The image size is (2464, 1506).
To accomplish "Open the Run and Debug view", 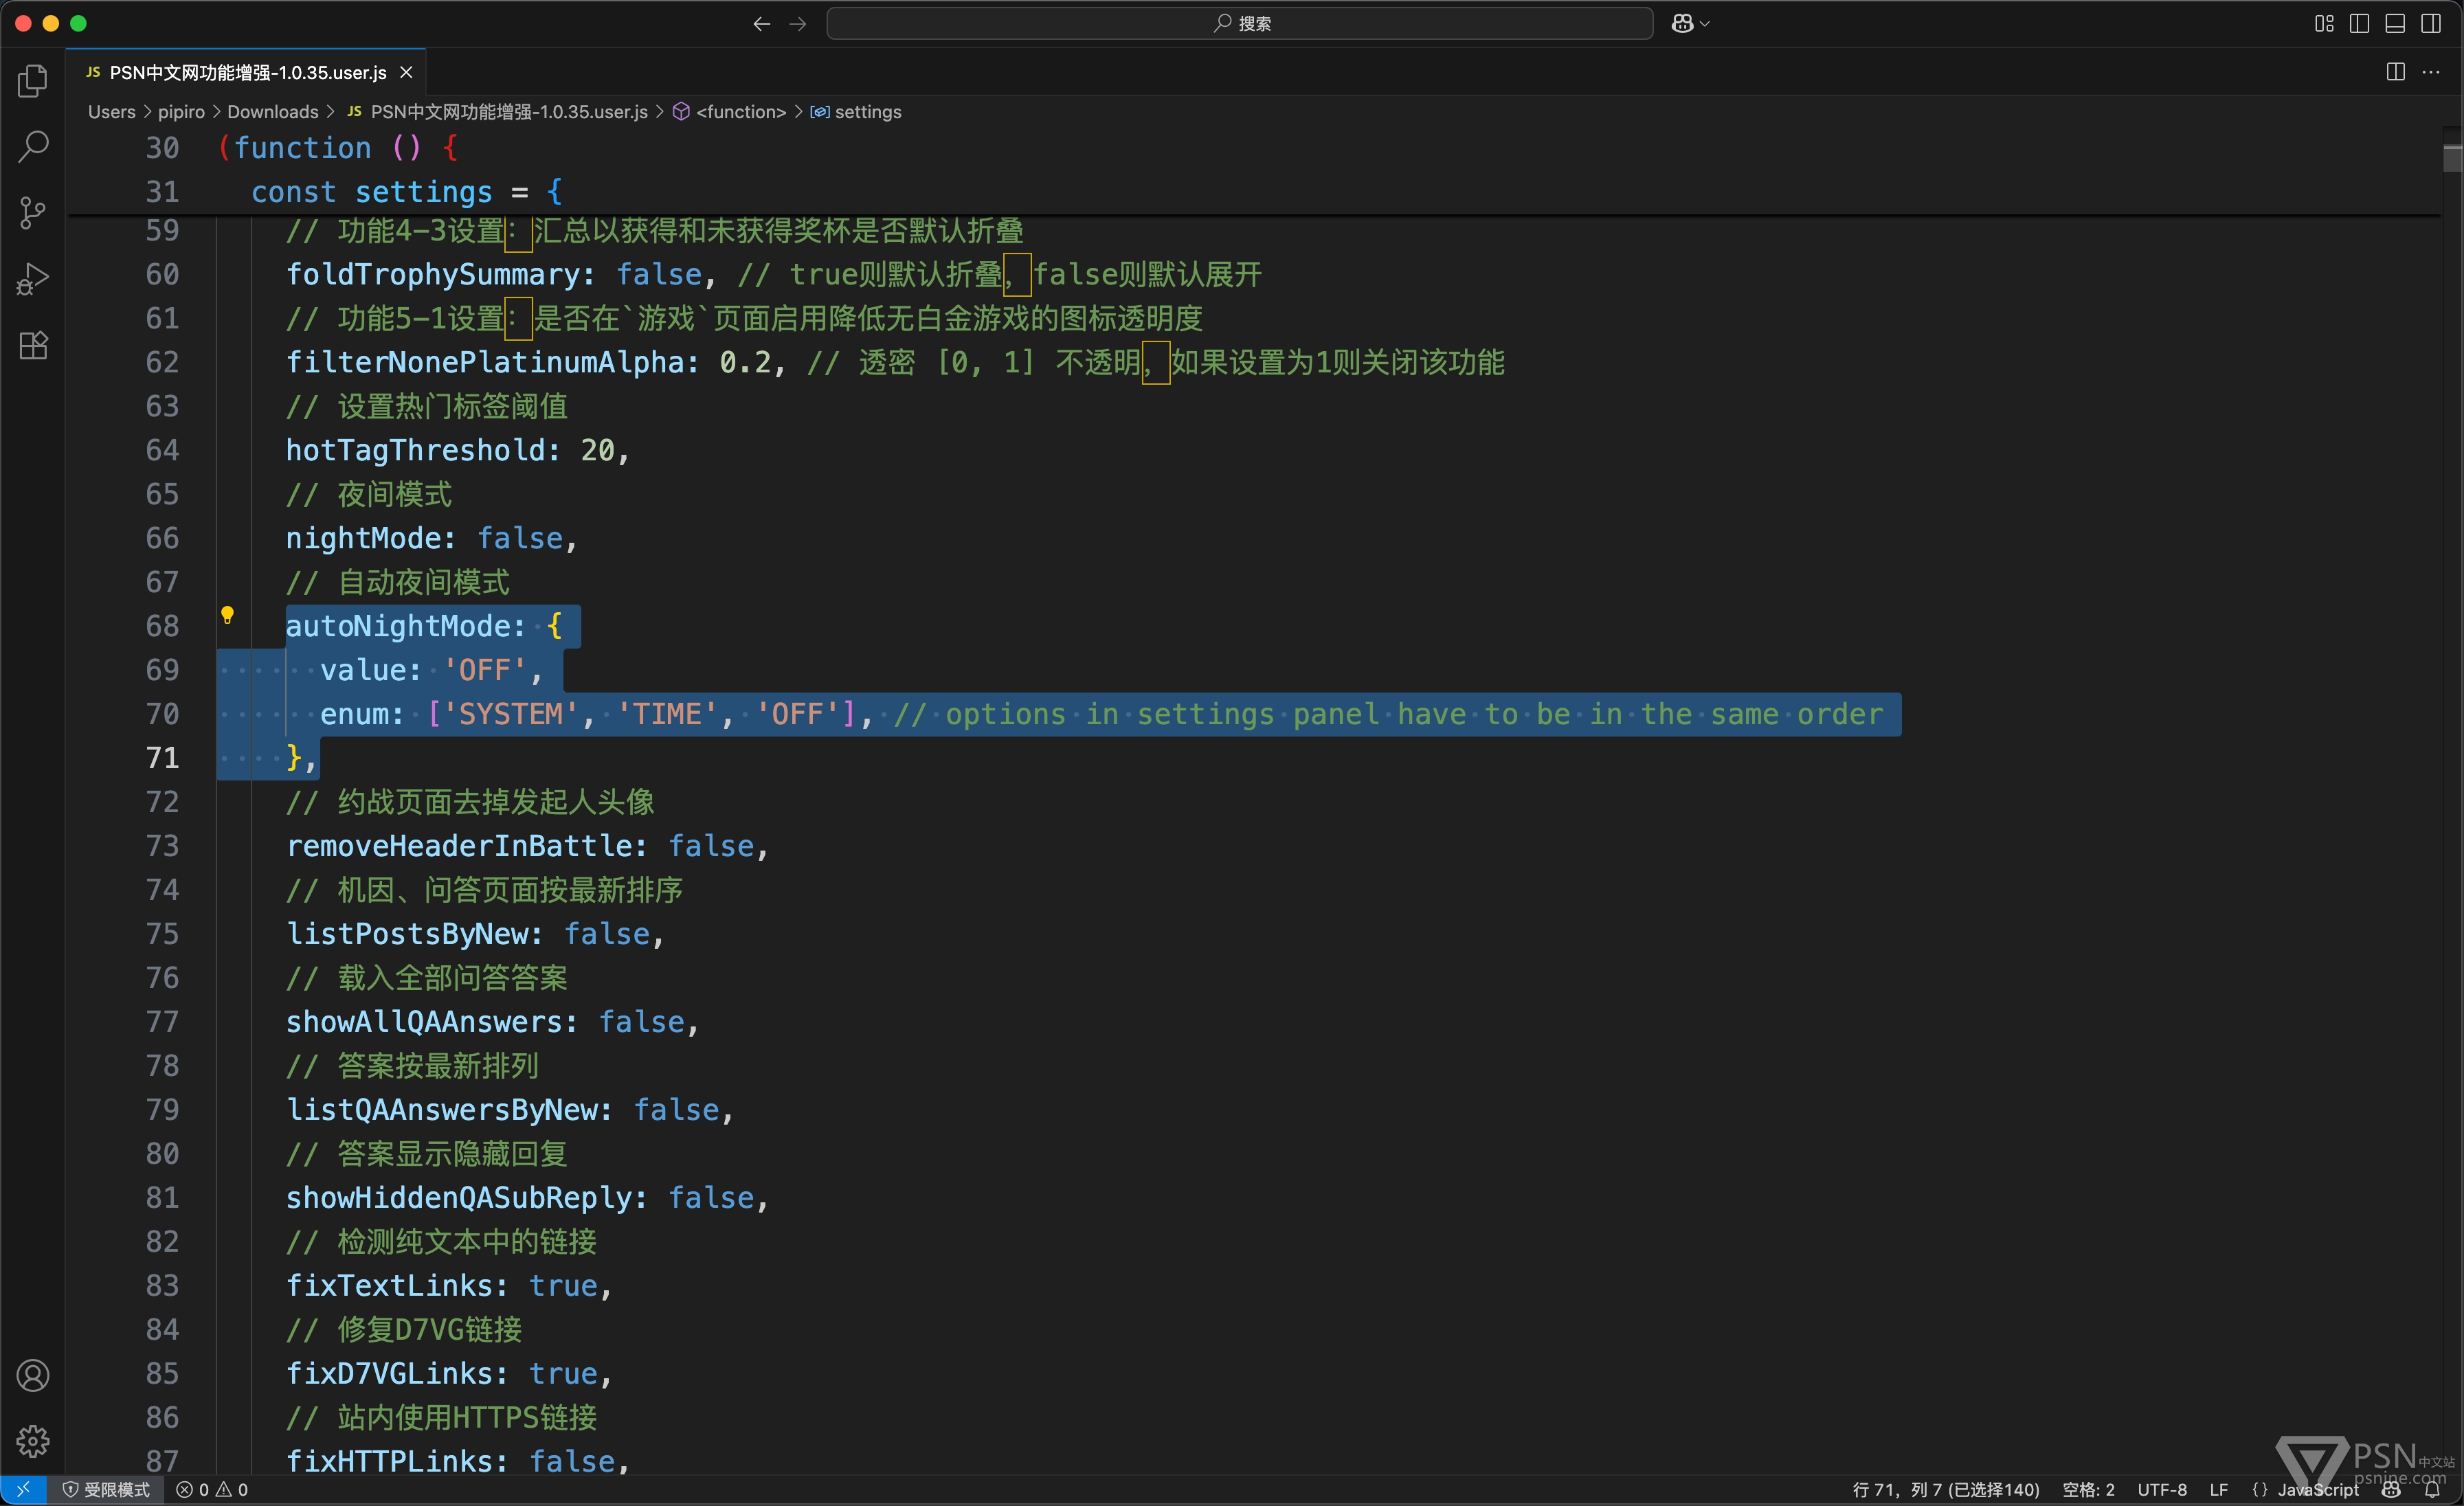I will pos(33,279).
